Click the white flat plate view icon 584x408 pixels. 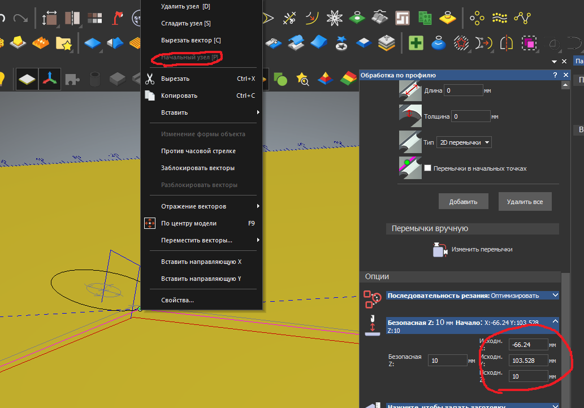pyautogui.click(x=27, y=79)
